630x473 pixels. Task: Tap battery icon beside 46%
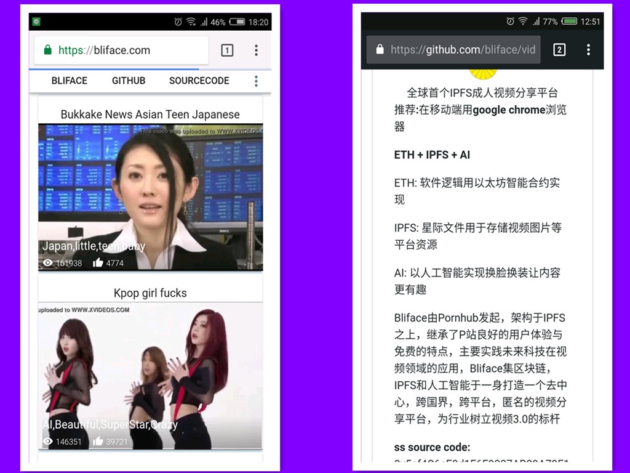point(237,22)
